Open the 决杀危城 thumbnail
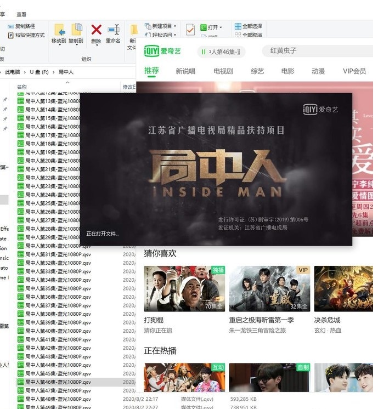The image size is (378, 409). pyautogui.click(x=343, y=289)
